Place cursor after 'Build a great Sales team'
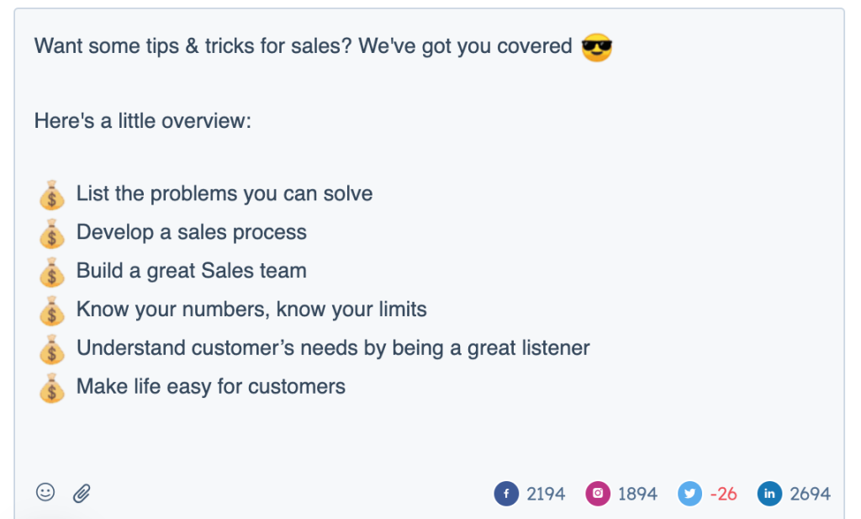861x519 pixels. 308,271
